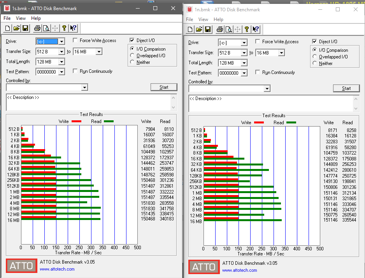Viewport: 365px width, 278px height.
Task: Click Print icon in 1s.bmk window
Action: (x=37, y=28)
